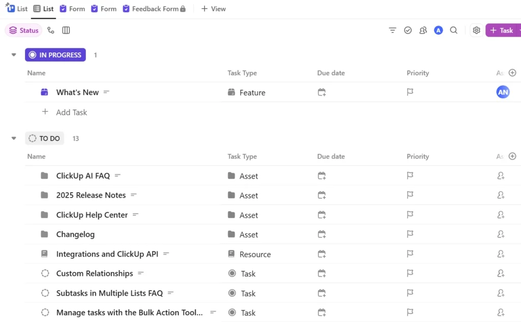Toggle status circle of Subtasks in Multiple Lists FAQ
521x322 pixels.
pos(45,293)
